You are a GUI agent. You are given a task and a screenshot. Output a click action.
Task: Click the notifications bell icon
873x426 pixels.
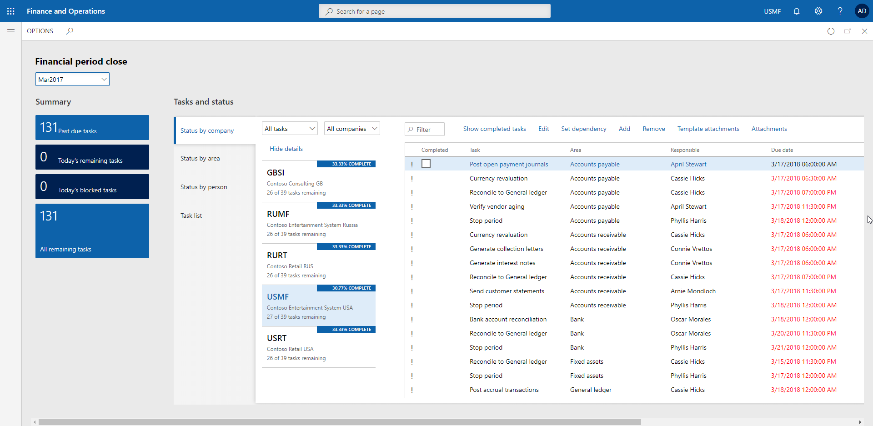pyautogui.click(x=797, y=11)
